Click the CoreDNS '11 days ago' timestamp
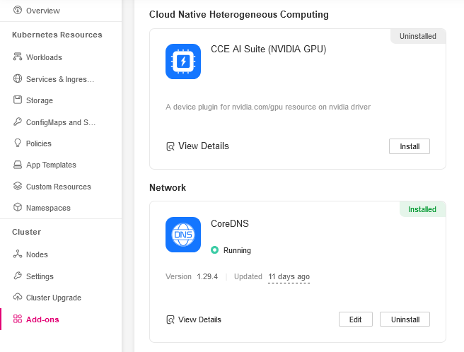The image size is (464, 352). [289, 276]
